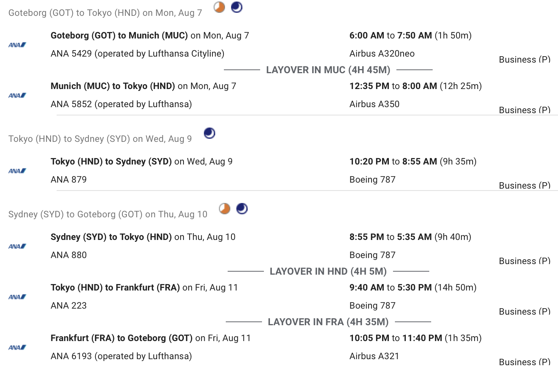Image resolution: width=558 pixels, height=372 pixels.
Task: Click the Layover in HND (4H 5M) label
Action: (328, 272)
